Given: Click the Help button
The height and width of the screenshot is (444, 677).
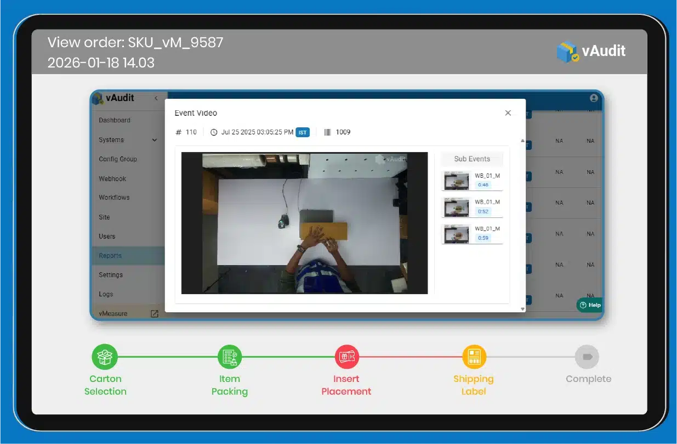Looking at the screenshot, I should coord(590,305).
